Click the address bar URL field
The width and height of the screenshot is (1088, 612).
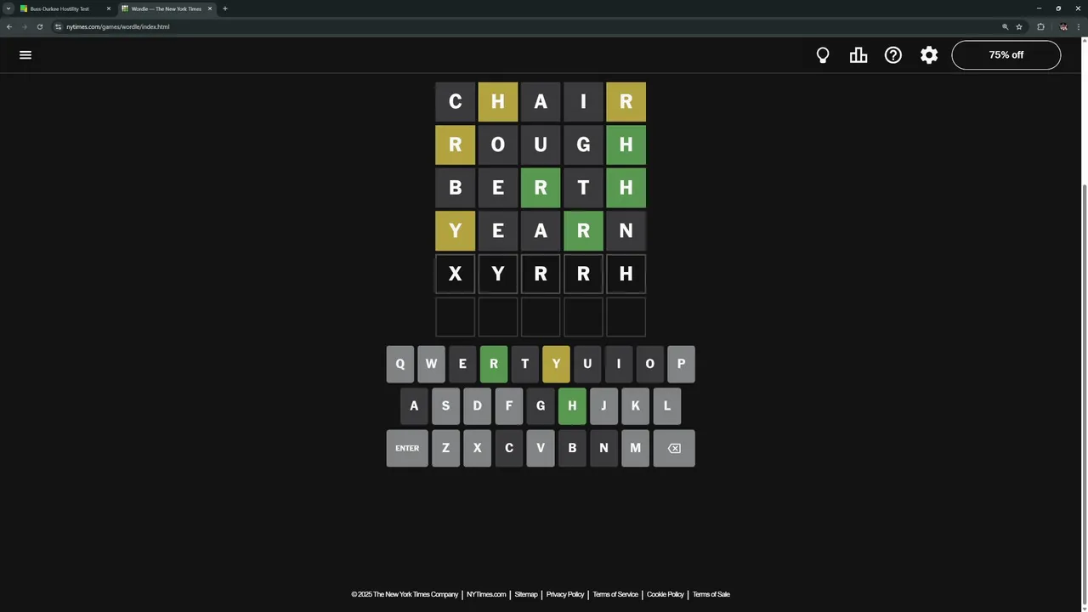point(527,26)
